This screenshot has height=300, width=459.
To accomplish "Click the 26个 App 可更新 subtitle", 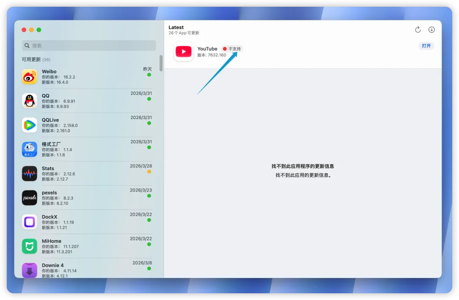I will pos(184,33).
